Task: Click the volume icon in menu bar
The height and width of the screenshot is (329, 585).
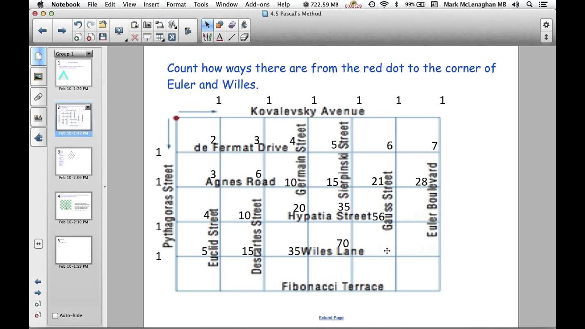Action: 516,4
